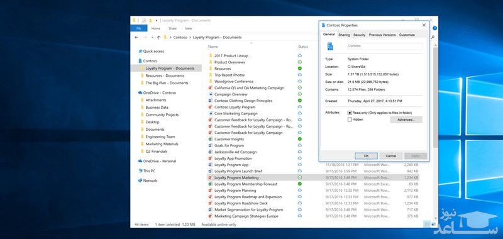Open Q3 Financials in navigation pane
Screen dimensions: 503x239
[156, 152]
